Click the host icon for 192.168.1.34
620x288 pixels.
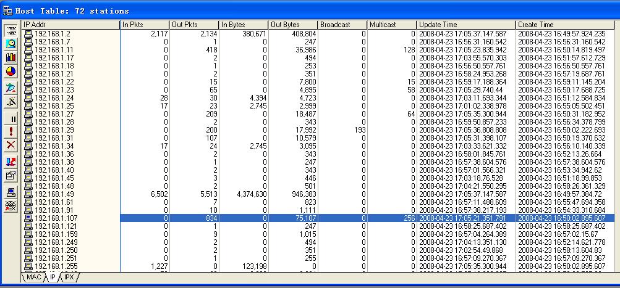(x=28, y=146)
